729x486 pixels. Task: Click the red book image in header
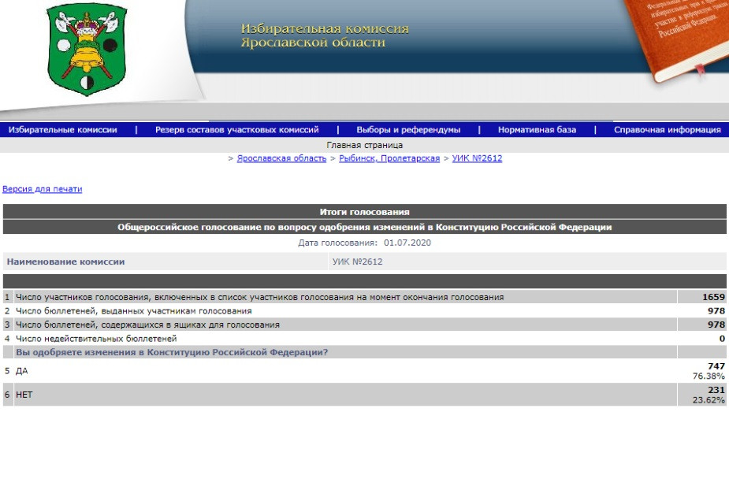(679, 37)
